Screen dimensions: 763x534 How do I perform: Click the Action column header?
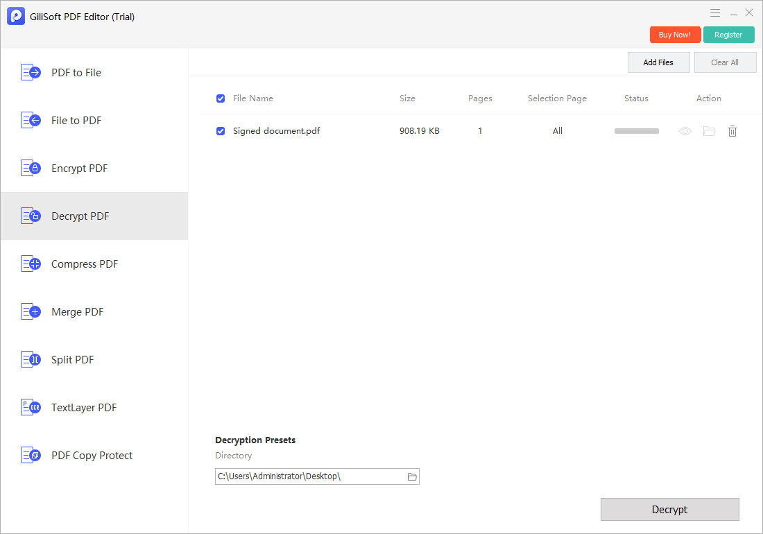708,98
